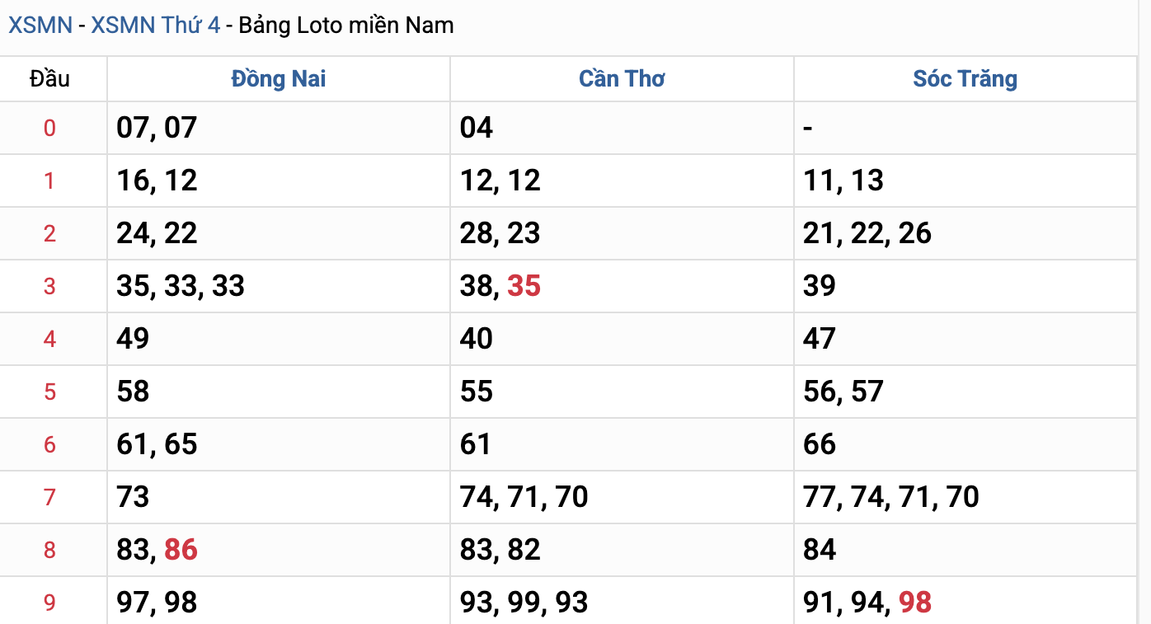Click the "35, 33, 33" cell under Đồng Nai
The width and height of the screenshot is (1151, 624).
point(181,286)
